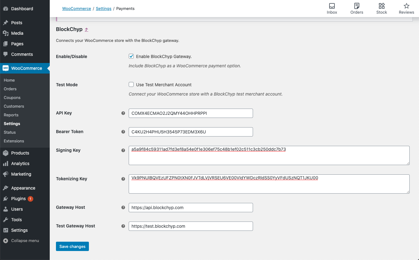Click the Dashboard gauge icon in sidebar

[6, 9]
